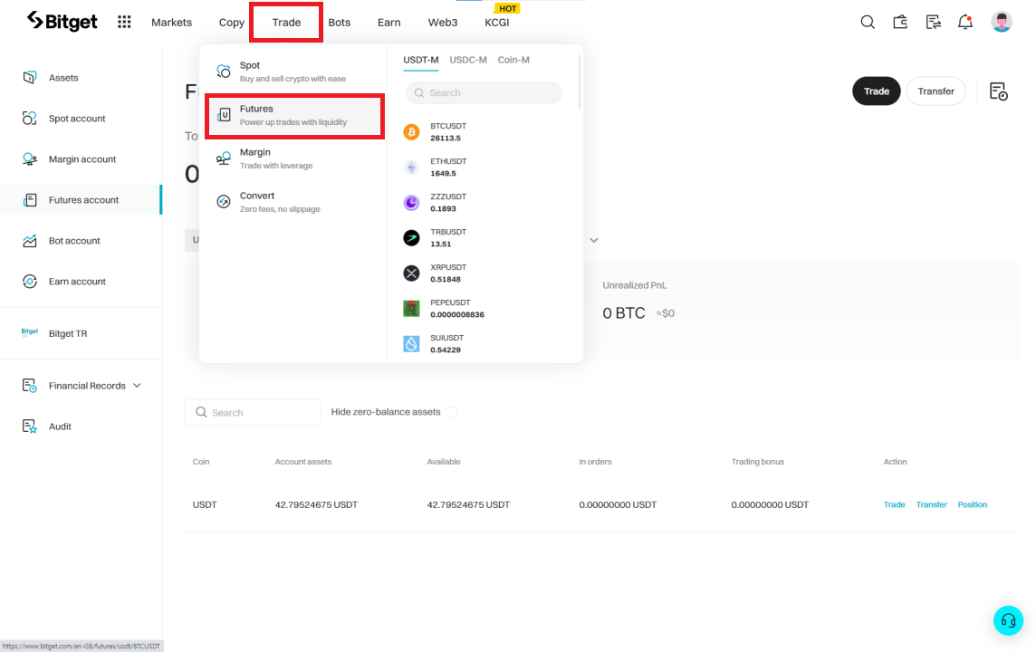Viewport: 1036px width, 652px height.
Task: Open Futures account in sidebar
Action: click(x=81, y=200)
